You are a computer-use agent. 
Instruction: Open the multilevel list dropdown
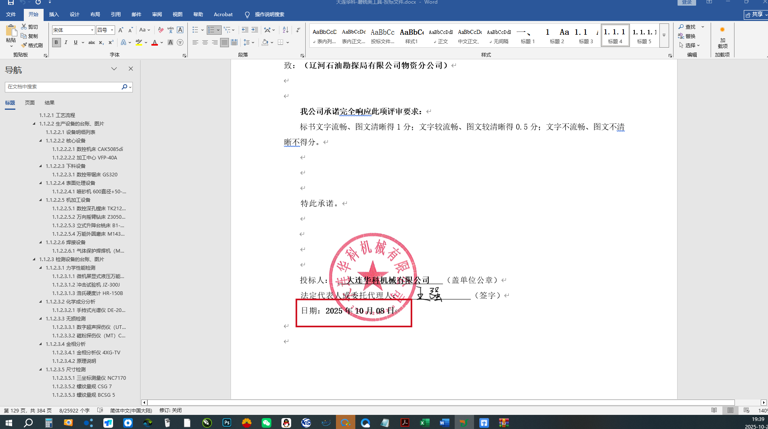229,30
